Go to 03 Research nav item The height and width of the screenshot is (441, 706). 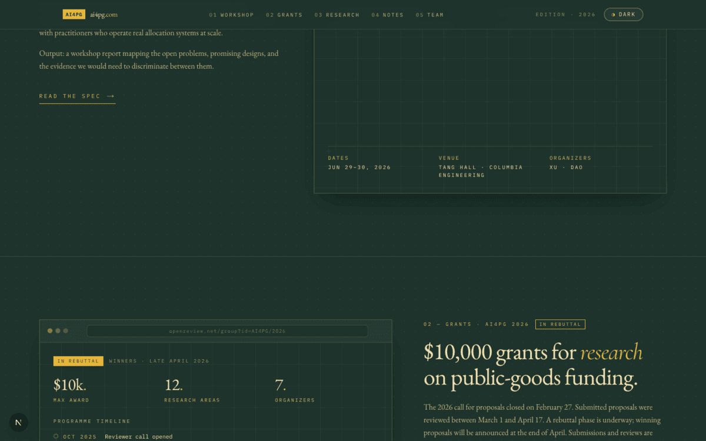click(337, 15)
